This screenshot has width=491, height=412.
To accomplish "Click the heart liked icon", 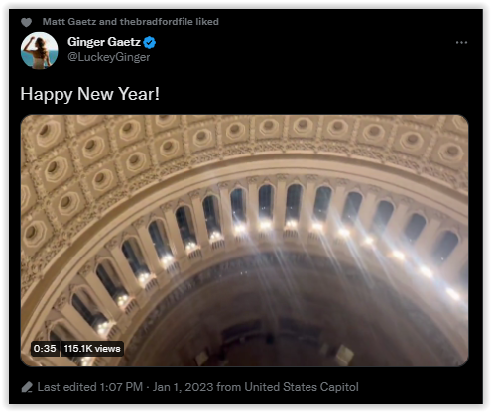I will pos(26,22).
